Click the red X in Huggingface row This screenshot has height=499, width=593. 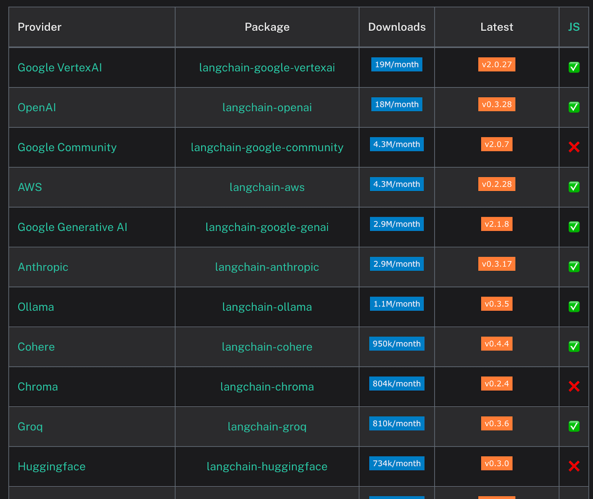pyautogui.click(x=574, y=466)
